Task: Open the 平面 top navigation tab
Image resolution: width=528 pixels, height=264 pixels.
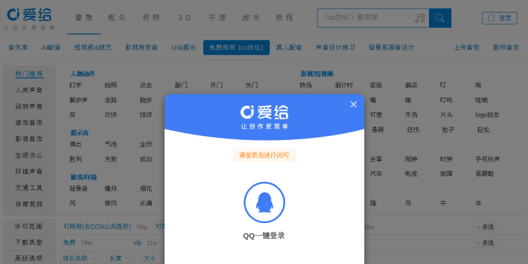Action: click(x=218, y=18)
